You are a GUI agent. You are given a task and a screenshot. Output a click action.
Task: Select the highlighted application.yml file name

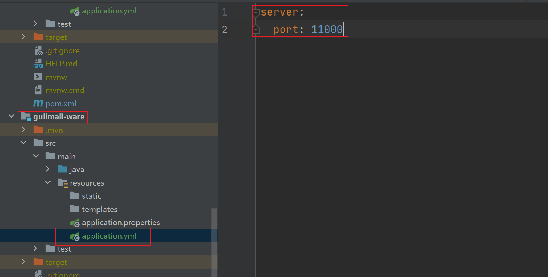(x=109, y=236)
